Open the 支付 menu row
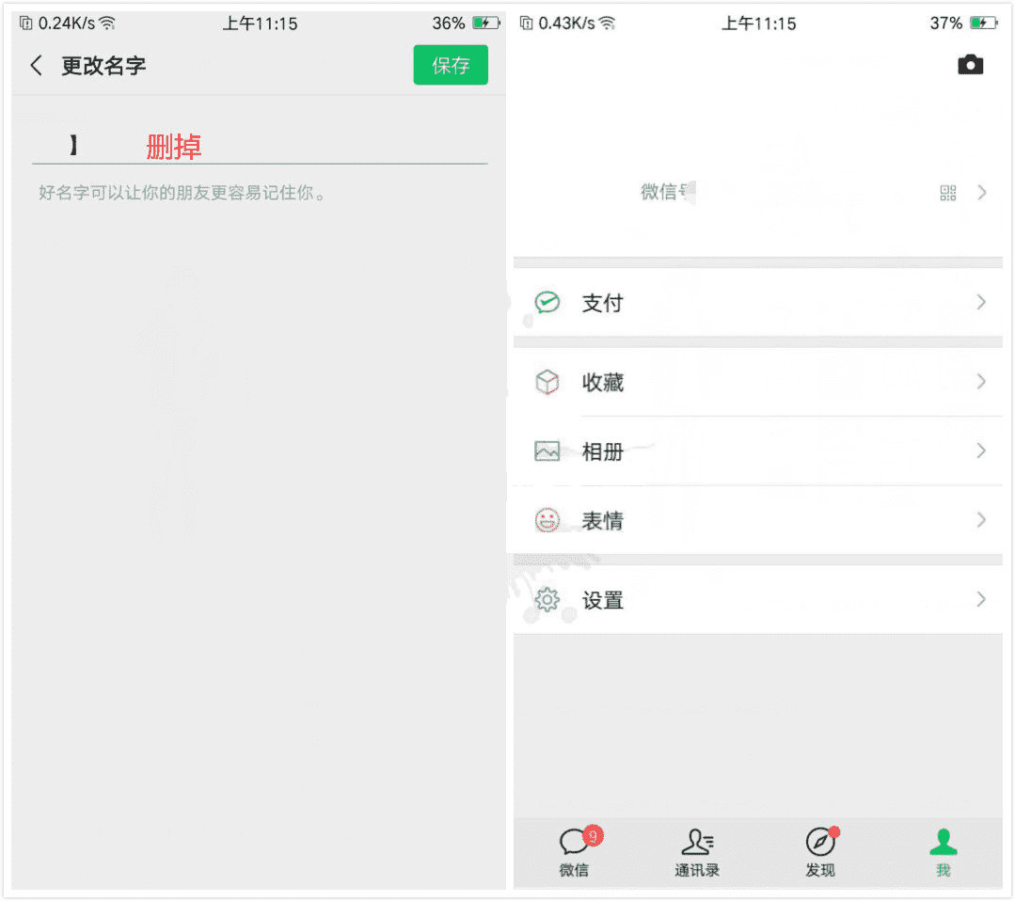This screenshot has height=901, width=1015. pyautogui.click(x=758, y=302)
